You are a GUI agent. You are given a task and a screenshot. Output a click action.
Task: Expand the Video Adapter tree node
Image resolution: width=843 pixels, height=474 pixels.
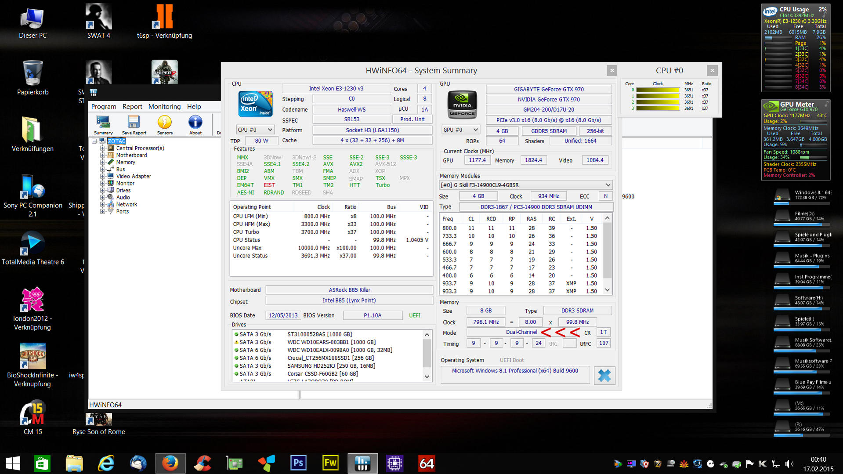102,176
